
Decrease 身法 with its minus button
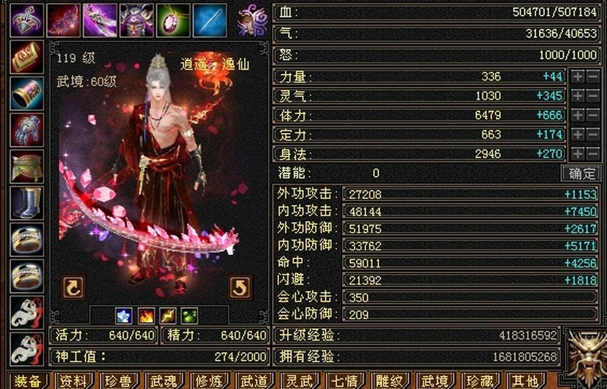(x=593, y=154)
